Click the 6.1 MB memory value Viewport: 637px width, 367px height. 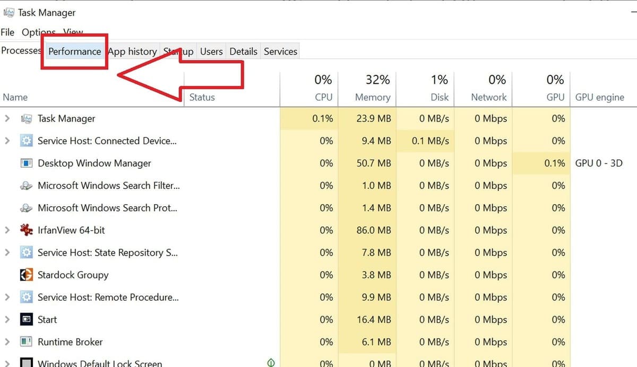(x=376, y=342)
